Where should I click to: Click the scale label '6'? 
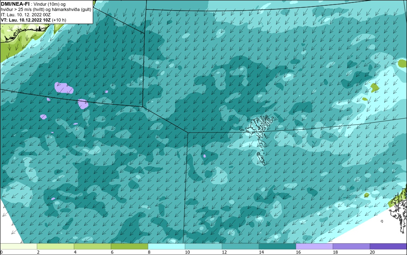pos(112,252)
